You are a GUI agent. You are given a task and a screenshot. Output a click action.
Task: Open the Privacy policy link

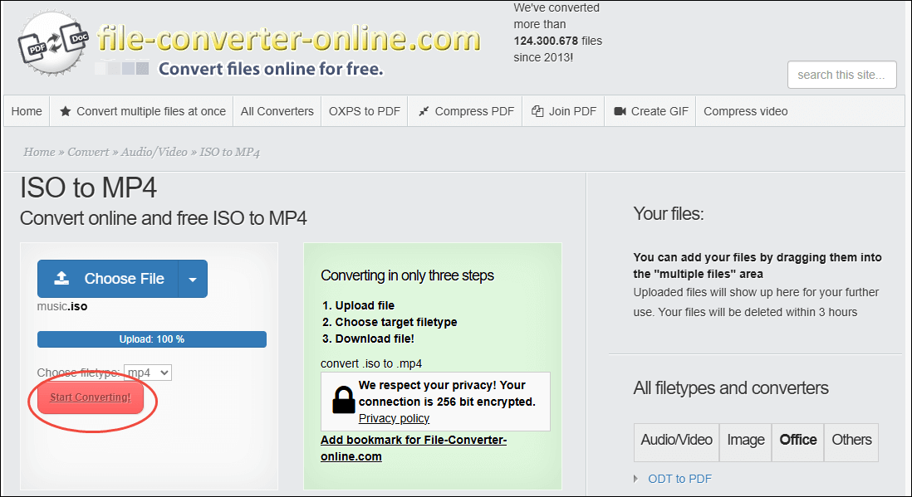pyautogui.click(x=394, y=418)
